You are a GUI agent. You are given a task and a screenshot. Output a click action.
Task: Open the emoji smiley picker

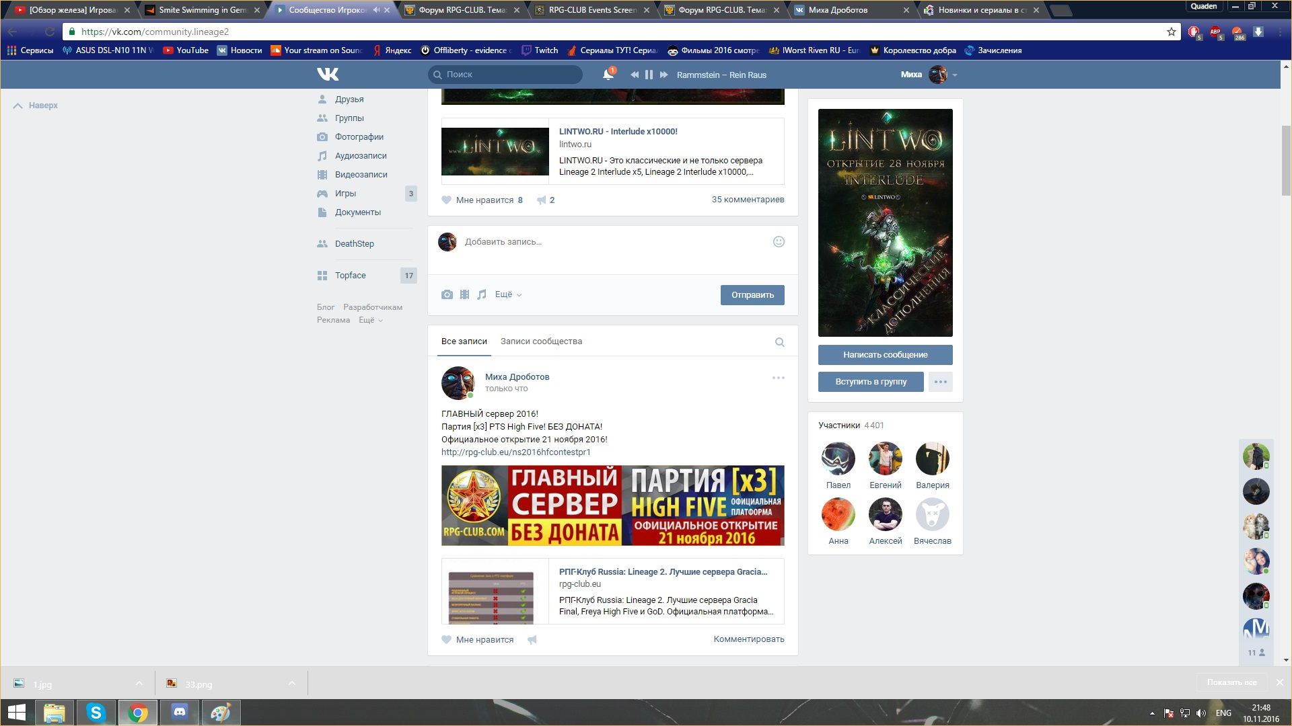click(x=779, y=242)
